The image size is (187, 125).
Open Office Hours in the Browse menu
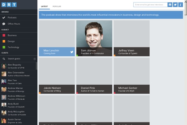[x=19, y=24]
